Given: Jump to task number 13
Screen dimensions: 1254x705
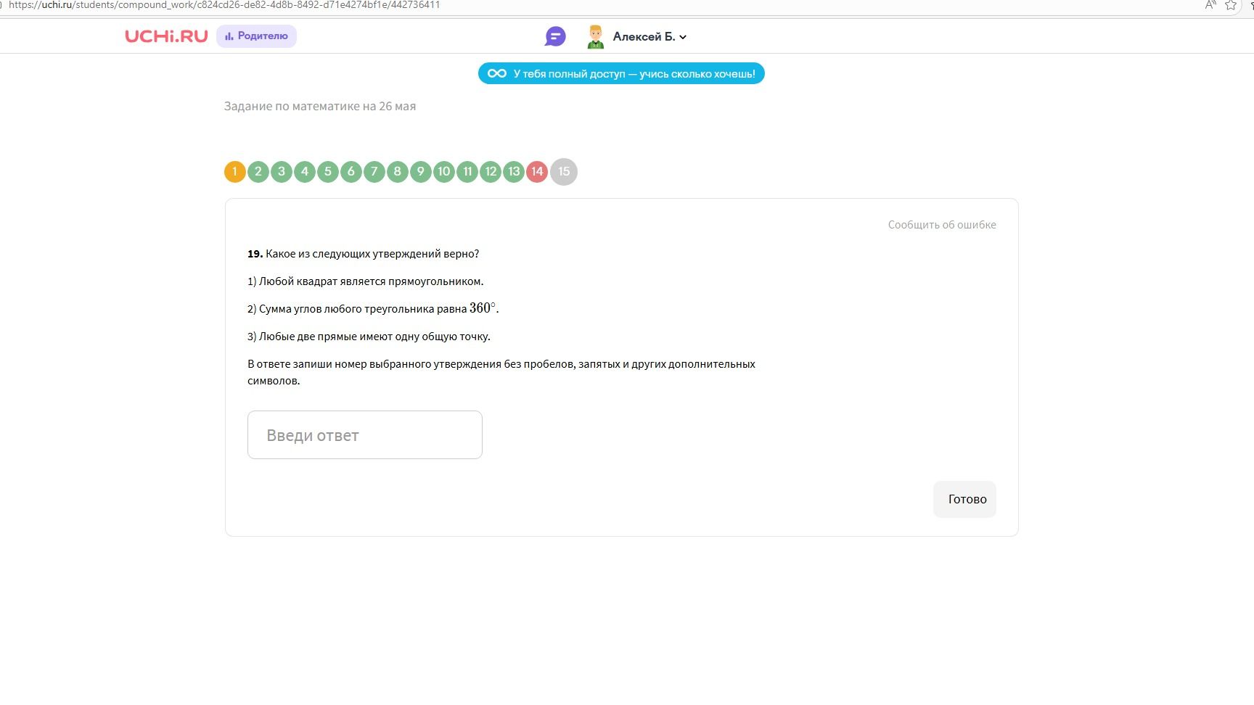Looking at the screenshot, I should [x=514, y=172].
